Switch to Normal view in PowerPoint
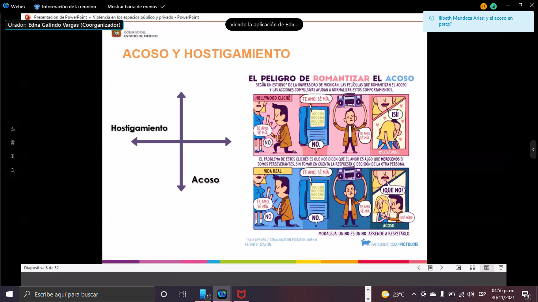Image resolution: width=538 pixels, height=302 pixels. coord(458,268)
